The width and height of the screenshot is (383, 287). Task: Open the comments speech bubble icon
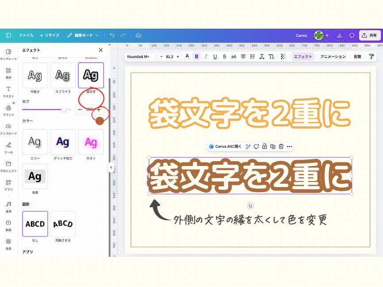tap(352, 35)
